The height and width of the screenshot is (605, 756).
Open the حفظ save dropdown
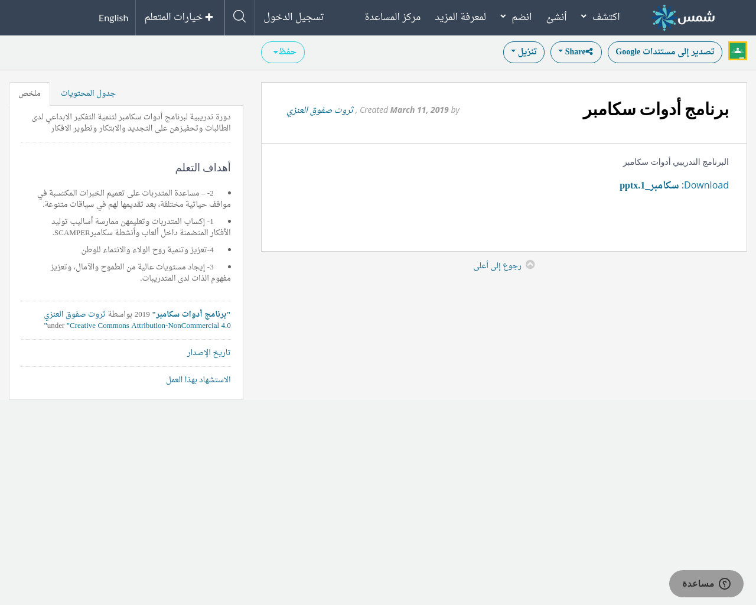click(x=283, y=52)
